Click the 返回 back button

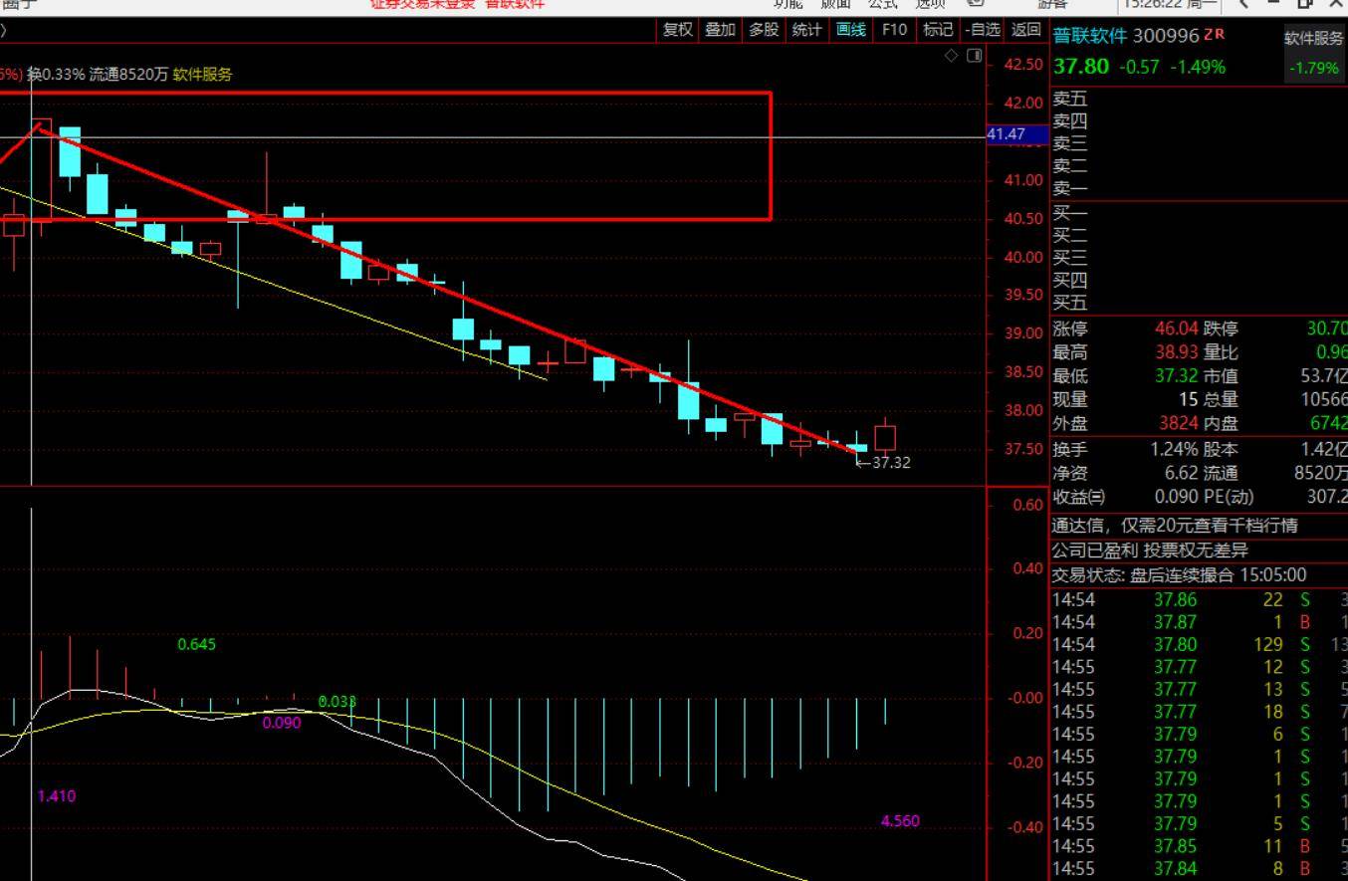pos(1026,30)
